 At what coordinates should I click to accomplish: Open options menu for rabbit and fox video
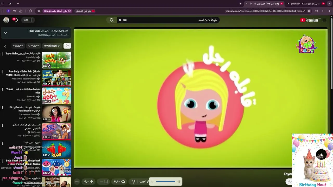pyautogui.click(x=2, y=54)
